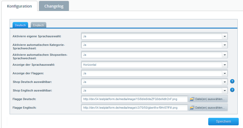Image resolution: width=243 pixels, height=128 pixels.
Task: Click label 'Flagge Englisch:'
Action: [24, 108]
